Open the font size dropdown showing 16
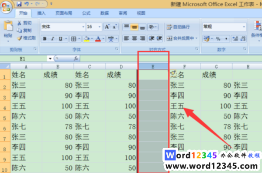Viewport: 262px width, 173px height. click(x=100, y=27)
